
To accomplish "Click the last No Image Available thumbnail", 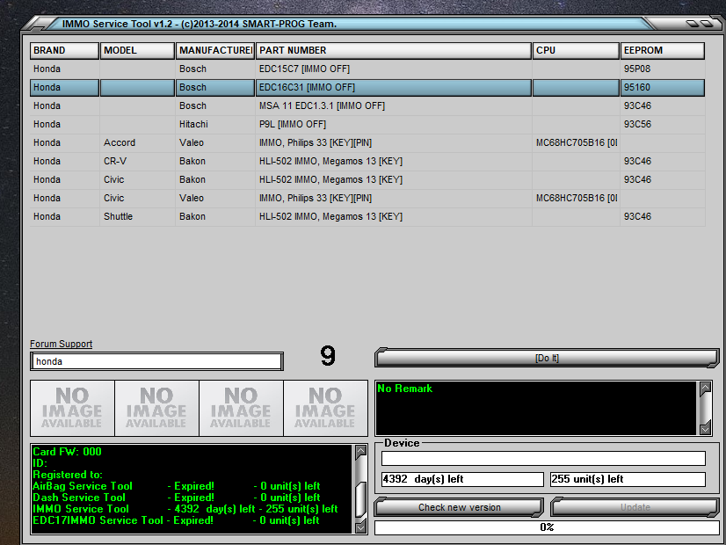I will coord(325,409).
